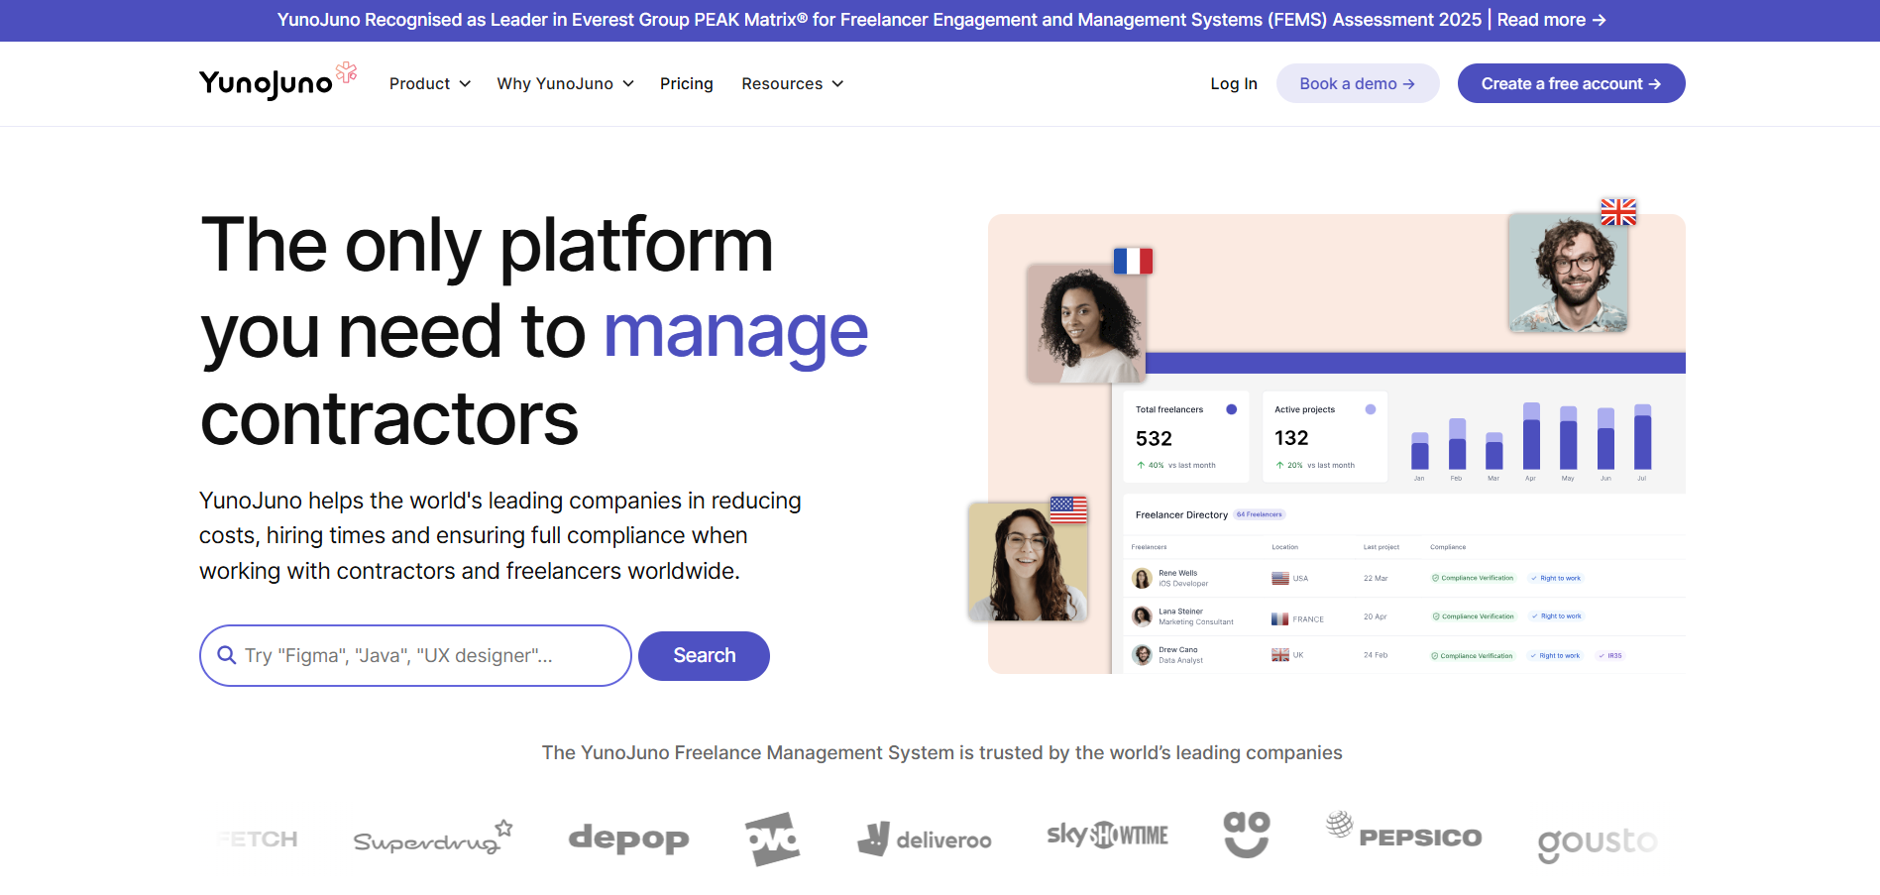
Task: Click the Search button
Action: [x=704, y=656]
